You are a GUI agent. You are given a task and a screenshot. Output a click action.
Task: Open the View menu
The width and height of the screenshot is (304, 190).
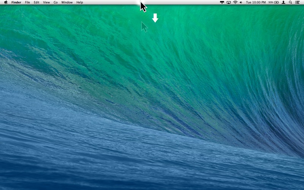[46, 2]
